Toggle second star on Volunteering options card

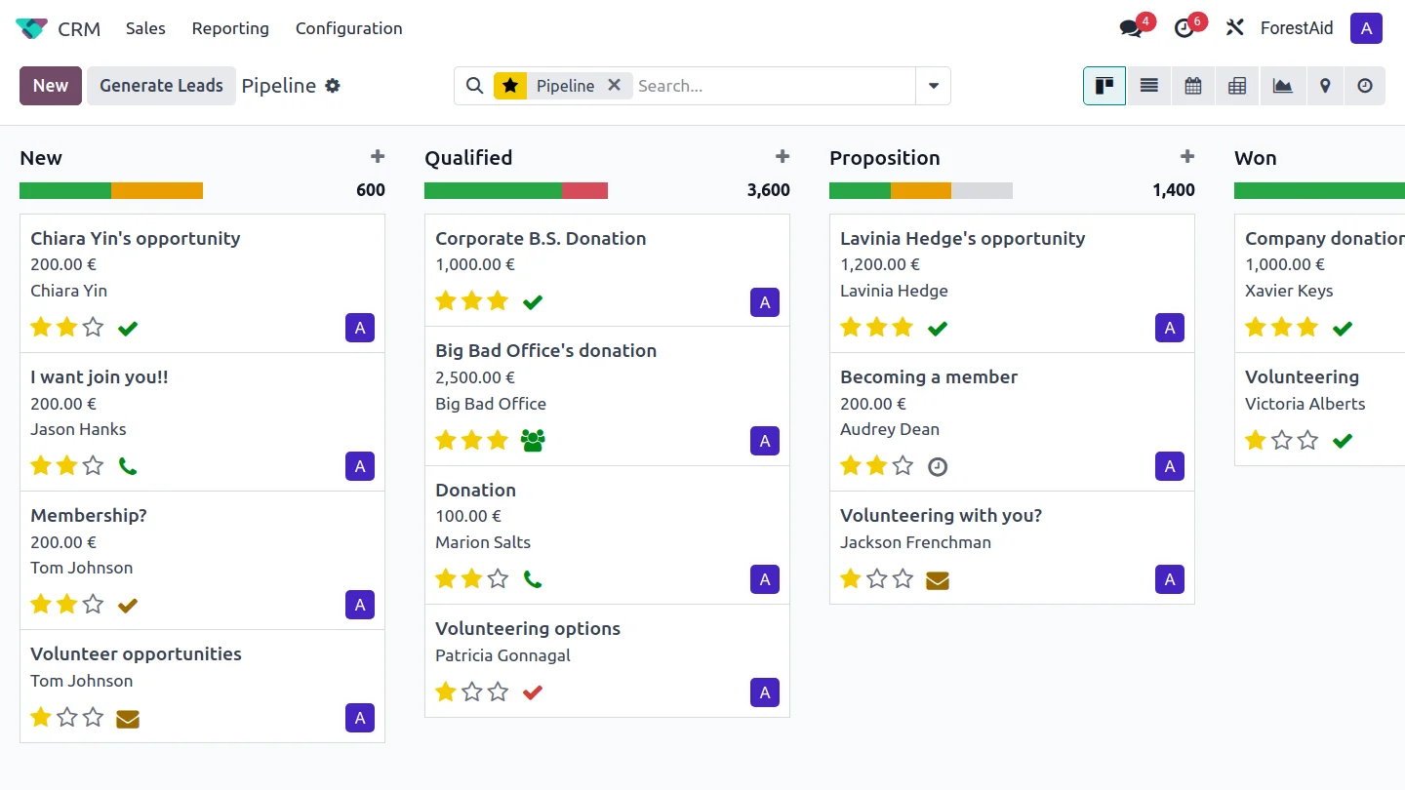click(472, 691)
